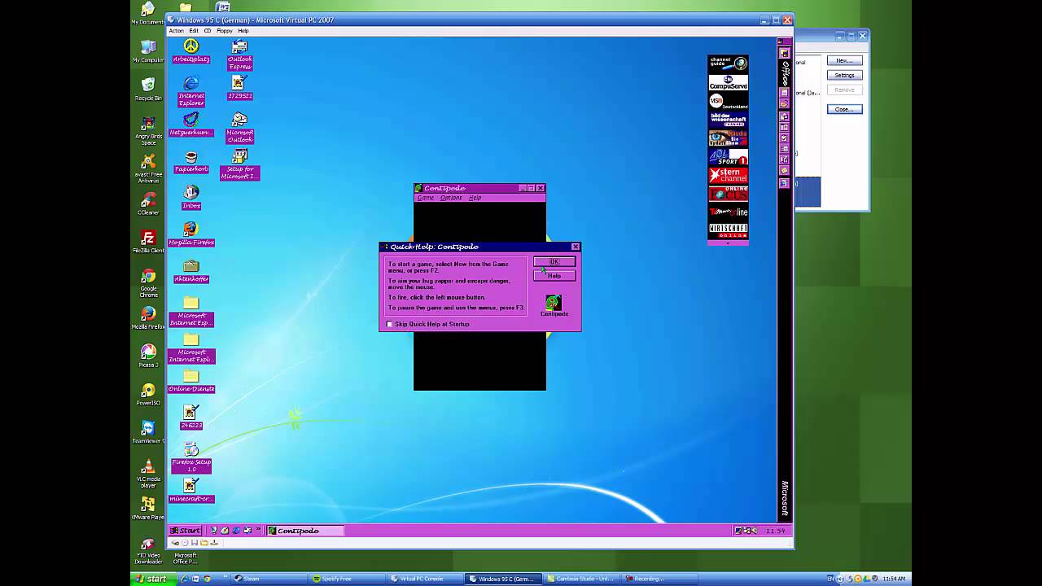This screenshot has height=586, width=1042.
Task: Click the Windows 95 Start button
Action: (x=186, y=531)
